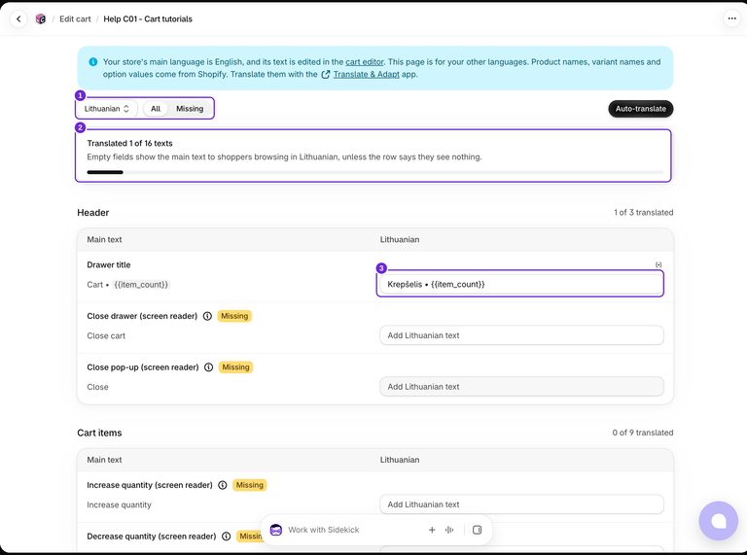Click the Close cart Lithuanian text field
Screen dimensions: 747x555
click(x=521, y=335)
